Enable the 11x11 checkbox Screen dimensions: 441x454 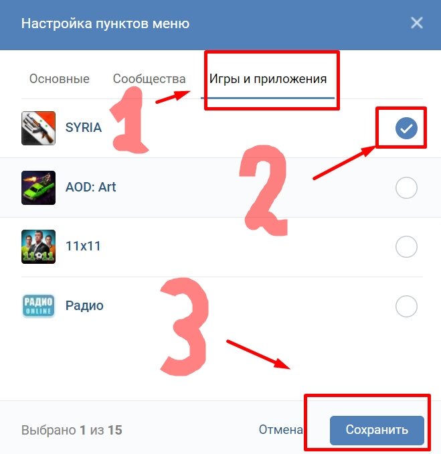pos(406,246)
